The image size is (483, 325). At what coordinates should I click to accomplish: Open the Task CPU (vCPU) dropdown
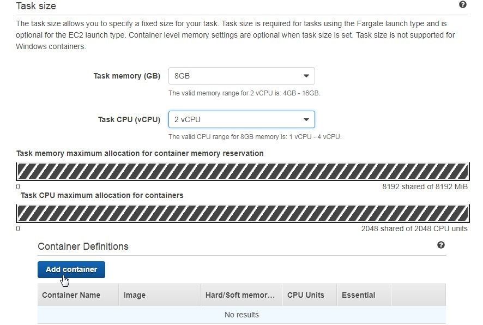[241, 119]
